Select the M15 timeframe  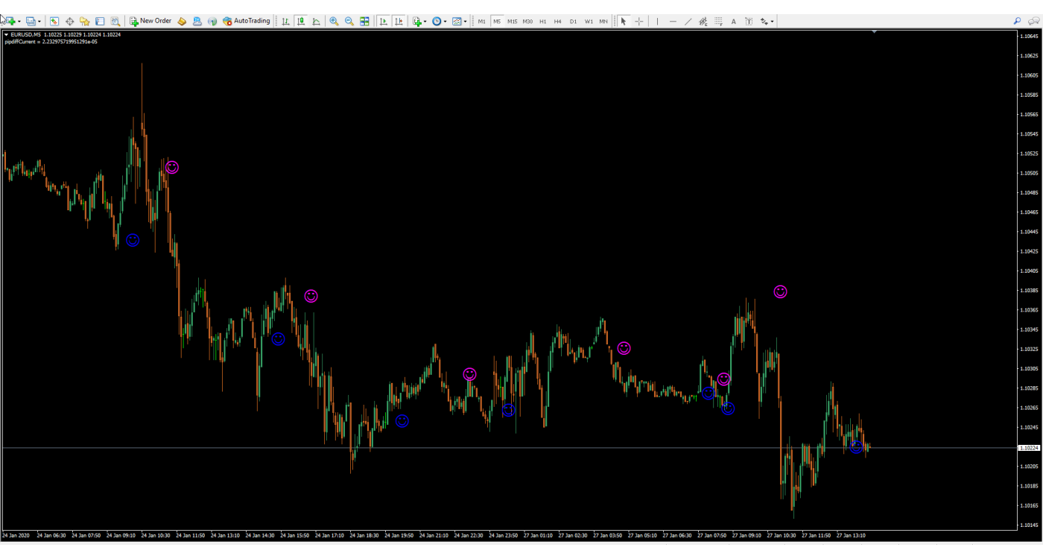point(512,22)
